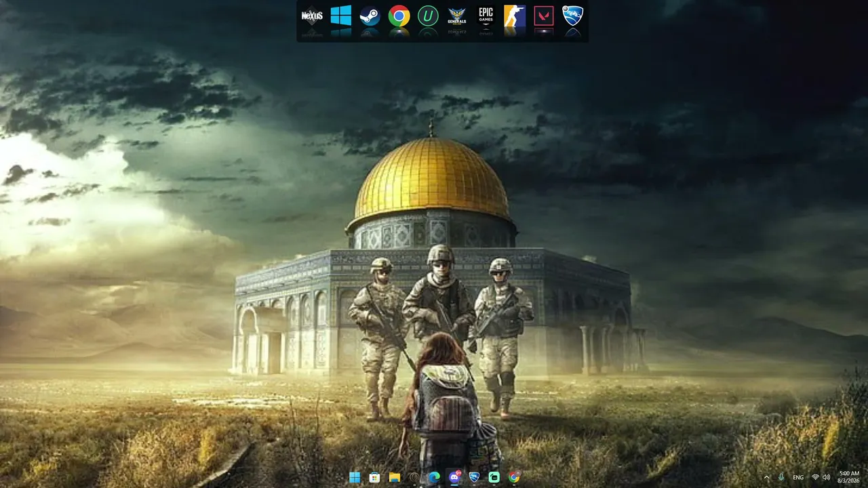Change the ENG input language
Screen dimensions: 868x488
click(x=799, y=477)
